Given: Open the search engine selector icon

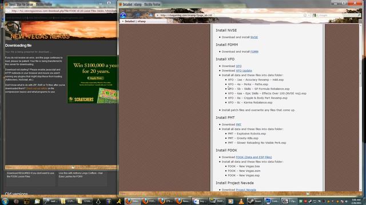Looking at the screenshot, I should coord(315,15).
